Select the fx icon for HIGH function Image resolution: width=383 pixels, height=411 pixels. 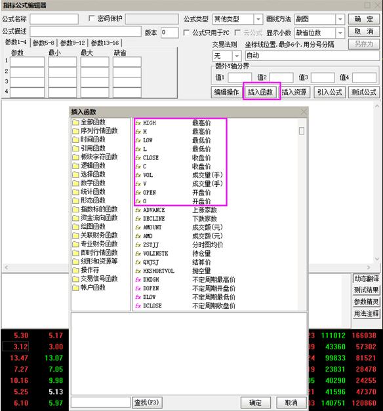(x=138, y=123)
